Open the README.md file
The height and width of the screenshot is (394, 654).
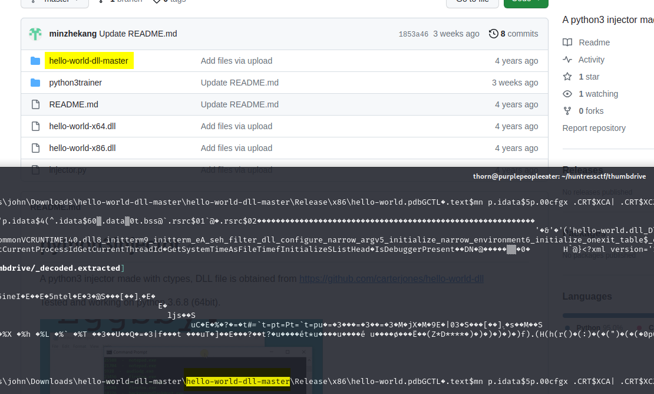(x=74, y=104)
